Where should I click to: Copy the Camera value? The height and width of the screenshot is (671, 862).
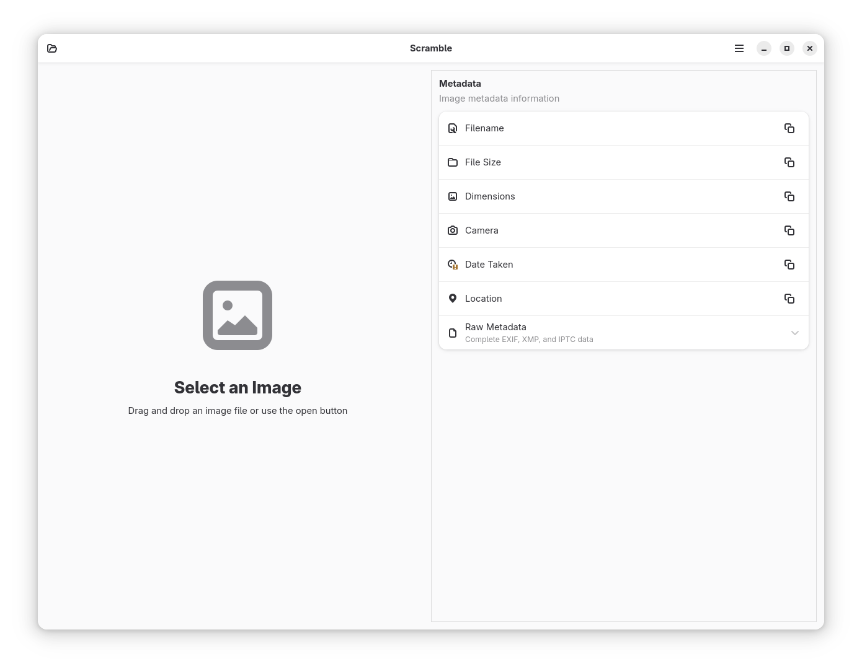coord(789,230)
